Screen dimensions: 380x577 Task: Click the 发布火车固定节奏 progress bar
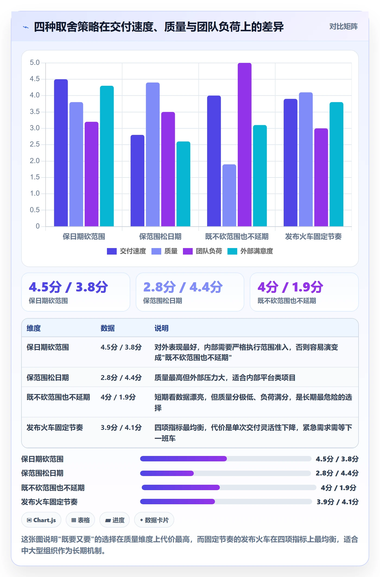[x=226, y=502]
